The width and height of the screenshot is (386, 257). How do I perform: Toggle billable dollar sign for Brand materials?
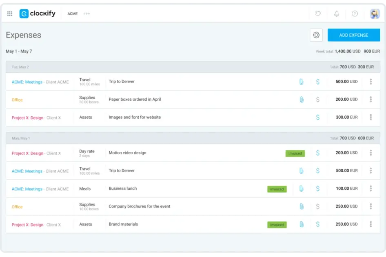coord(317,224)
